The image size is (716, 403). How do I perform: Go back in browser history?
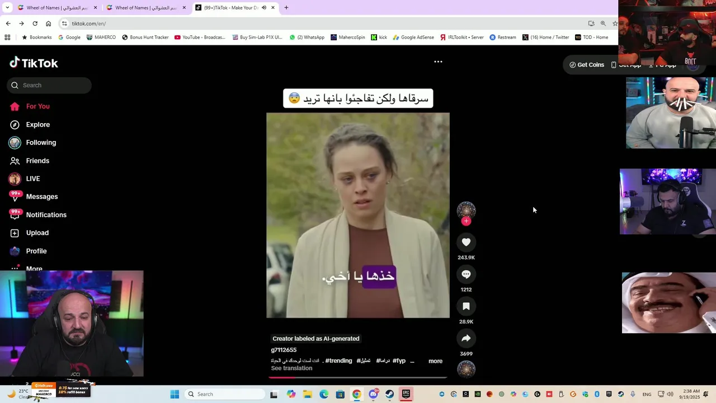tap(8, 24)
